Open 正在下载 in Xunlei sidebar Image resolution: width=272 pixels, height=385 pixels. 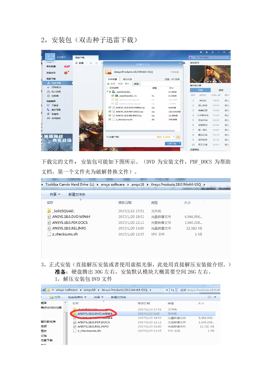tap(57, 83)
